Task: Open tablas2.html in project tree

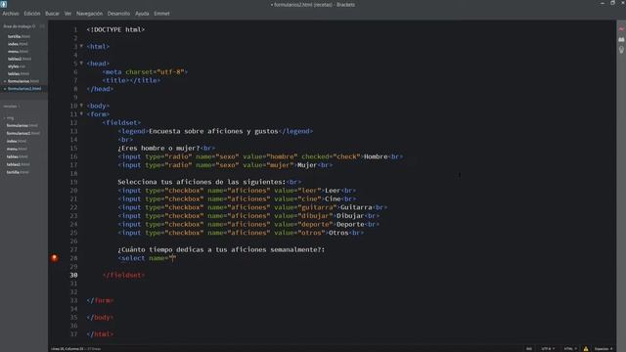Action: 18,164
